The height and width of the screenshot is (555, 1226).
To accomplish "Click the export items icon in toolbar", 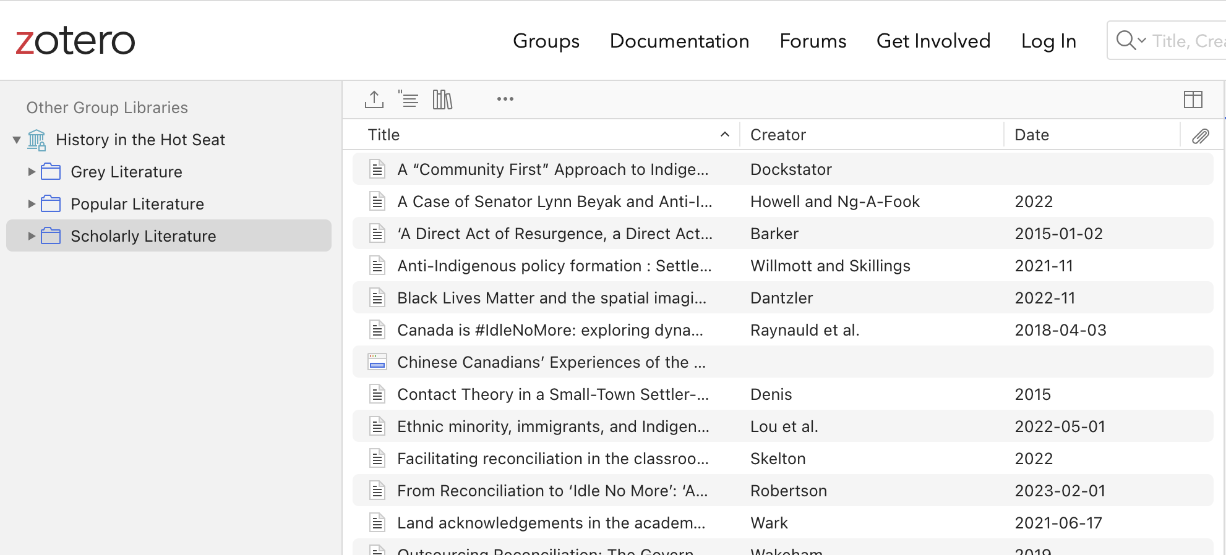I will (x=374, y=99).
